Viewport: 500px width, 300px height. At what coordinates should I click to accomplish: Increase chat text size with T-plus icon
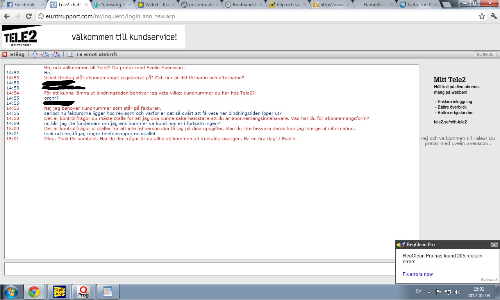(x=56, y=55)
